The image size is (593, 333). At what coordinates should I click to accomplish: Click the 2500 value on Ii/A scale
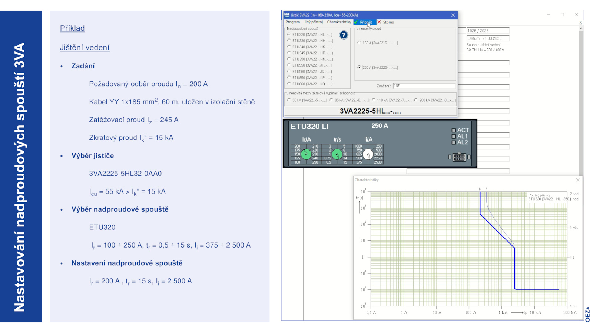pos(378,162)
